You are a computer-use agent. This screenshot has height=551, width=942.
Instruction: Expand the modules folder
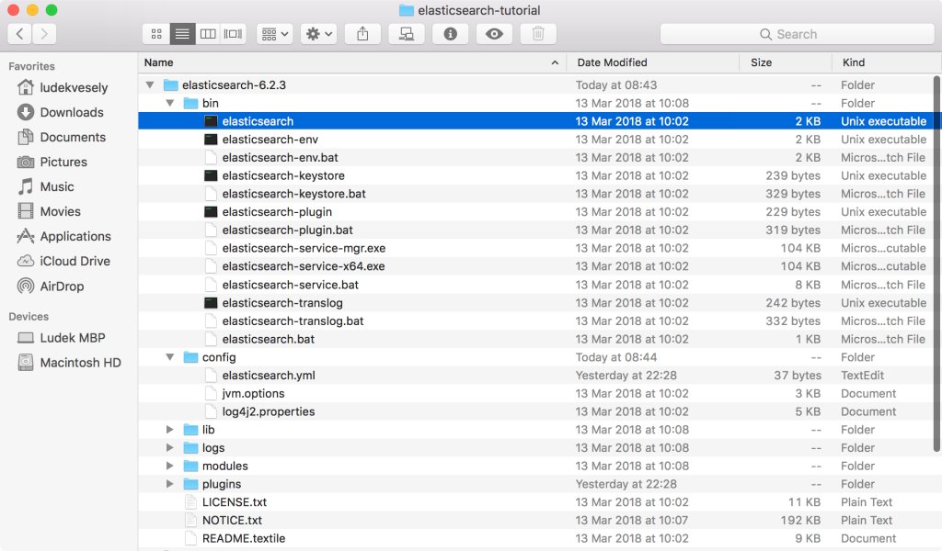point(170,466)
